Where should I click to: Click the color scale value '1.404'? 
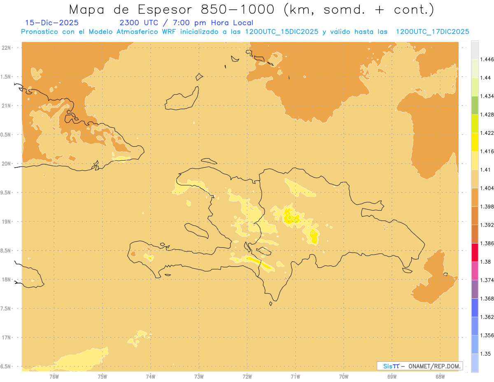coord(487,188)
